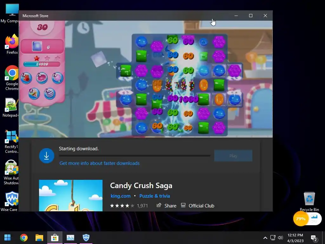Screen dimensions: 325x244
Task: Open Chrome from the taskbar
Action: (23, 238)
